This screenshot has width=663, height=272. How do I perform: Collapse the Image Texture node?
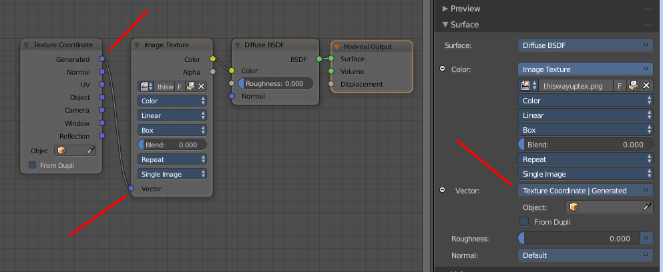tap(137, 45)
